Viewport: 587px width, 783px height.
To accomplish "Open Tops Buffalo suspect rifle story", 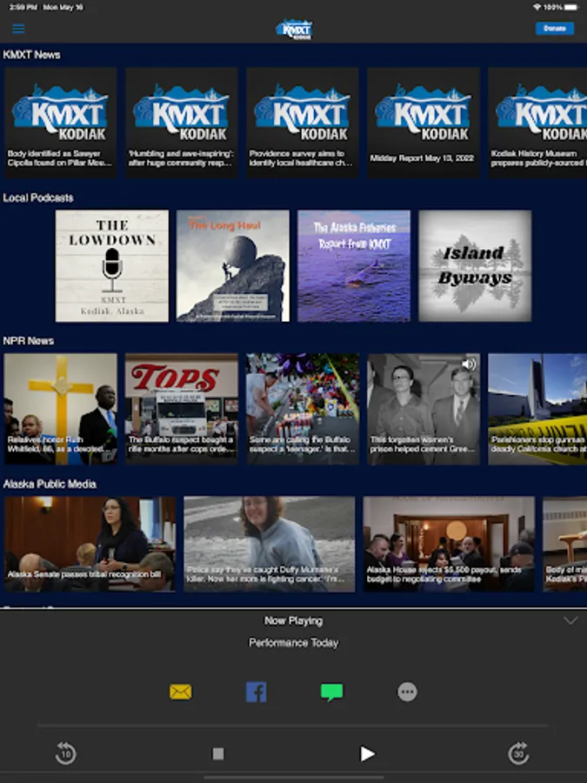I will [181, 409].
